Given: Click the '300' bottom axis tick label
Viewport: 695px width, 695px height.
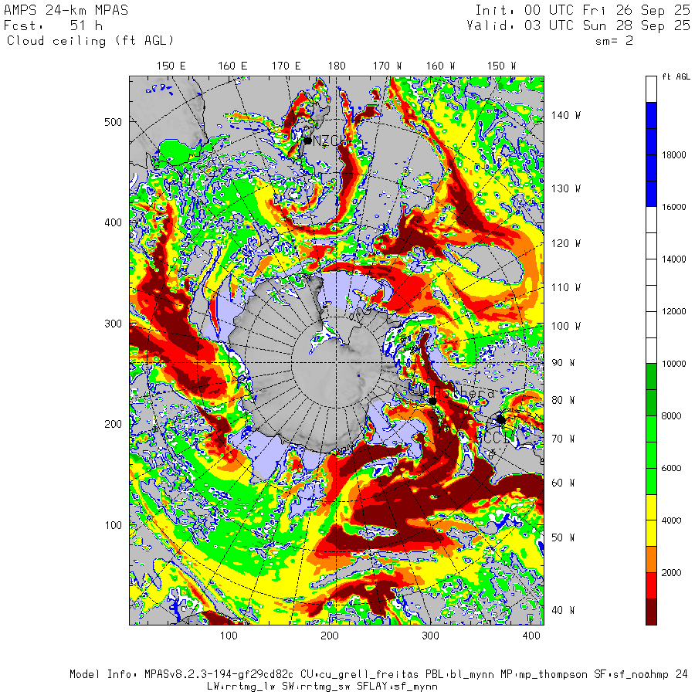Looking at the screenshot, I should pos(430,636).
